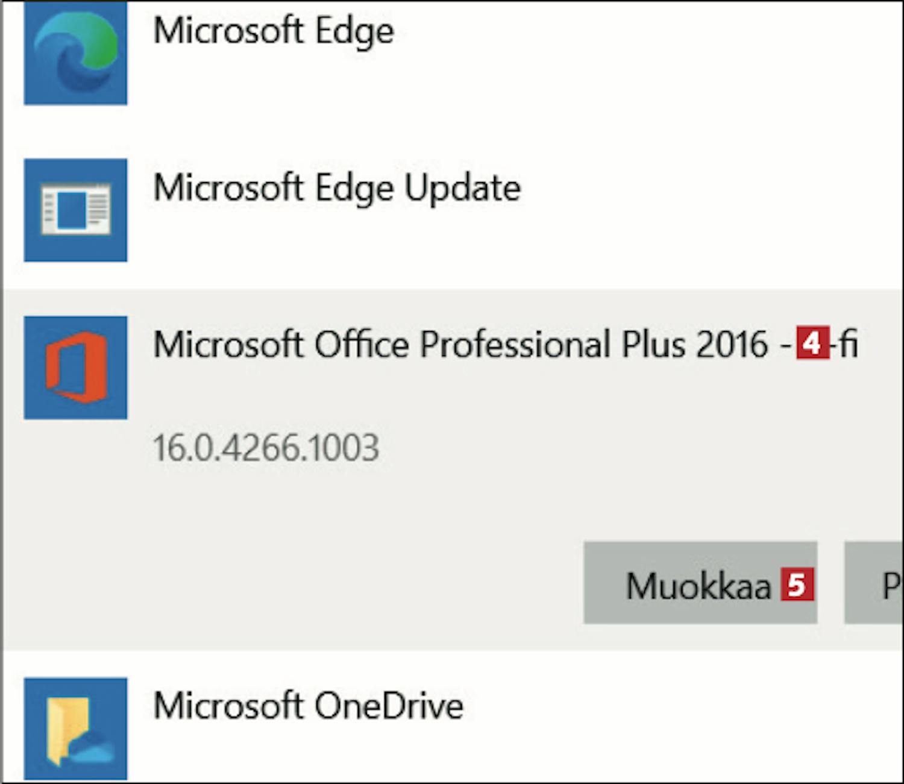Click the orange Microsoft Office logo icon
904x784 pixels.
(75, 368)
